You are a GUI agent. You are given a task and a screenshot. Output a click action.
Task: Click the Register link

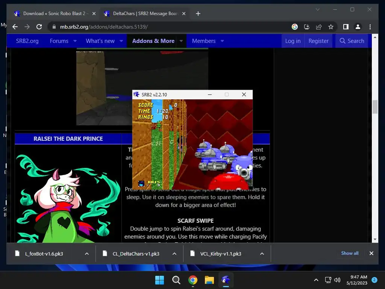[x=318, y=41]
